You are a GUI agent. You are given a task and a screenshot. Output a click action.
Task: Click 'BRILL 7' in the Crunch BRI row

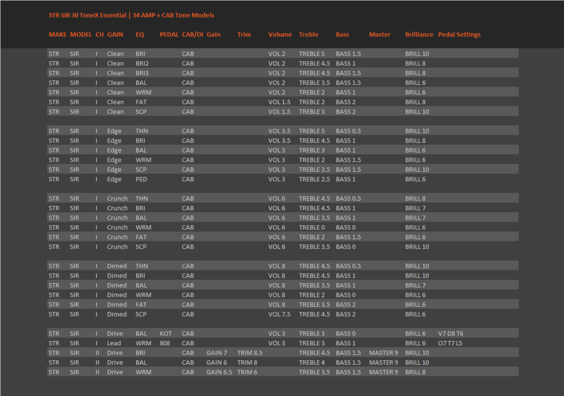click(x=415, y=208)
